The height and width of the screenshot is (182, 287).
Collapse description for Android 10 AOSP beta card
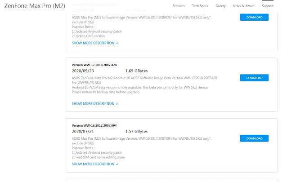[x=95, y=103]
